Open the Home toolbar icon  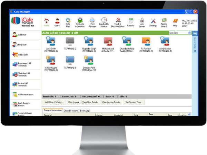(x=46, y=22)
